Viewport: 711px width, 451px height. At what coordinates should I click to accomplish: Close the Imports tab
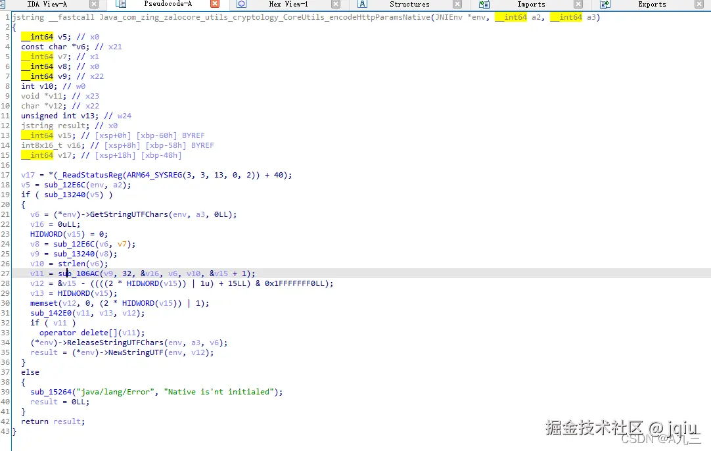pos(578,4)
